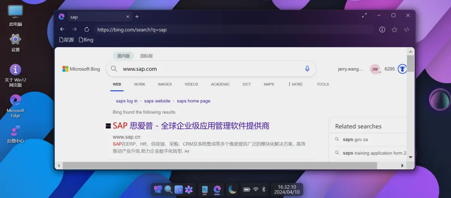This screenshot has width=451, height=198.
Task: Open the Bing bookmark in favorites bar
Action: (86, 40)
